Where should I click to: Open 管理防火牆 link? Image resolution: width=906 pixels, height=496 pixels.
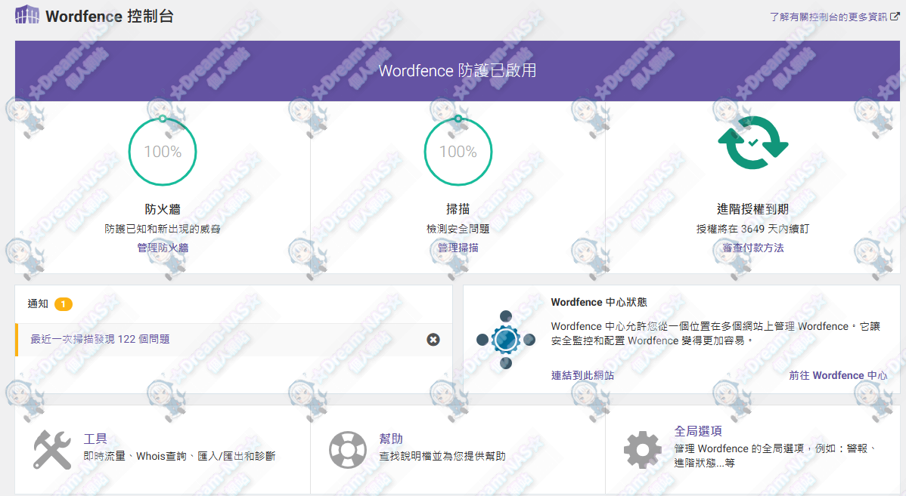coord(162,247)
